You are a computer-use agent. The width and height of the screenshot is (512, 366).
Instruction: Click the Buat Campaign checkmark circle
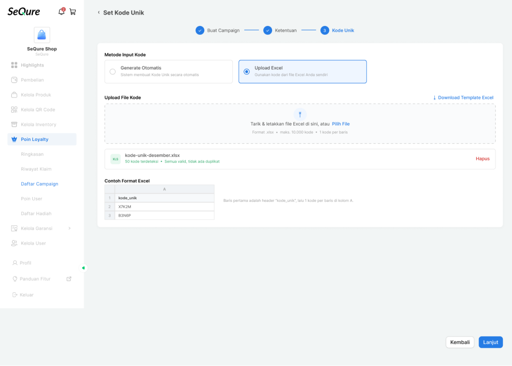200,30
